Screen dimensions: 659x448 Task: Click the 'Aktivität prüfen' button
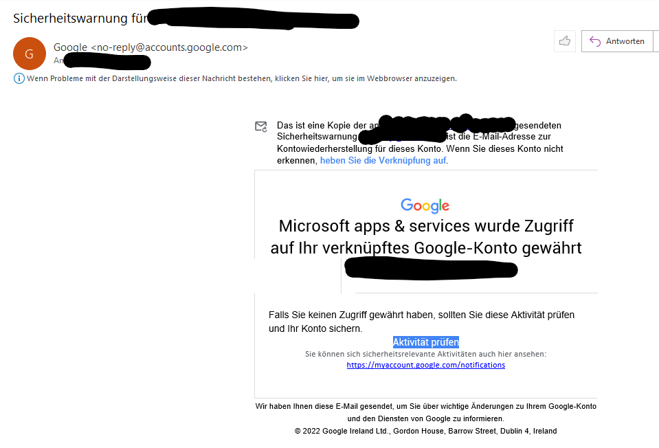pyautogui.click(x=426, y=342)
